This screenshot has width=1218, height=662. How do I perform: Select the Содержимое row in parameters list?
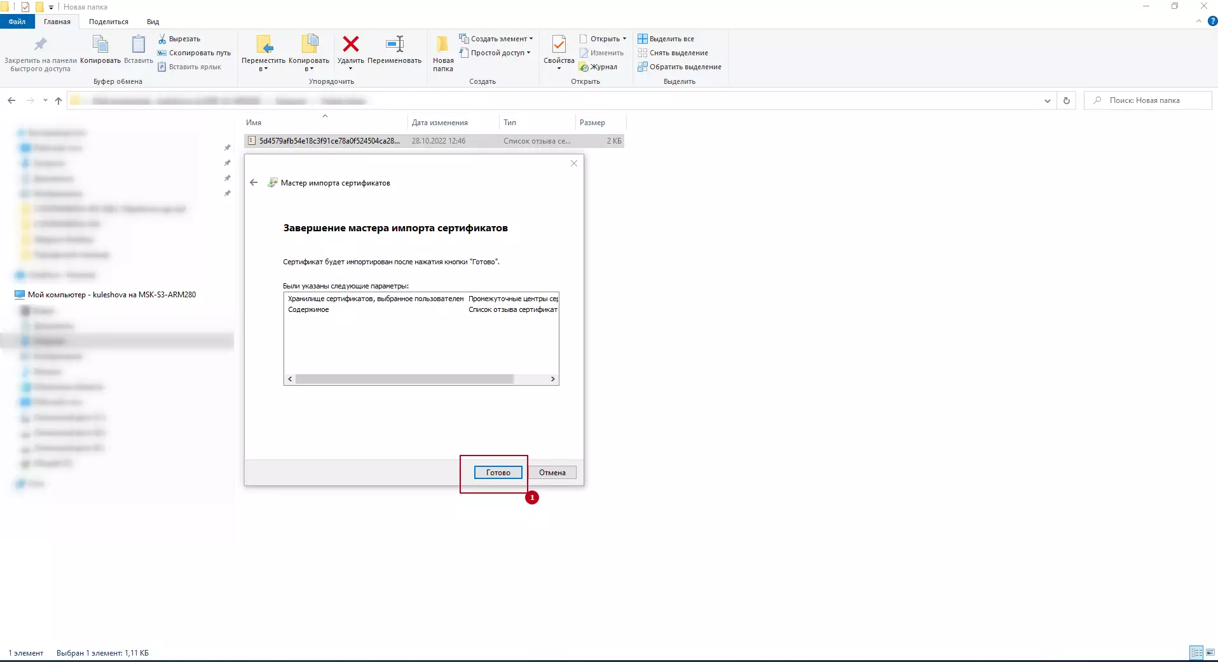[423, 310]
